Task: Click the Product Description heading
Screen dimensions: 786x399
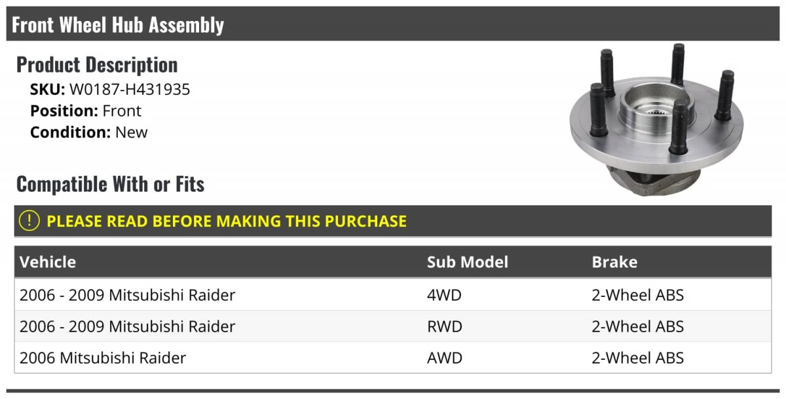Action: tap(97, 65)
